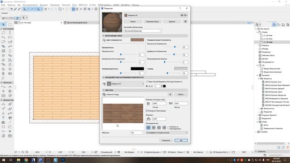
Task: Open Chrome from the Windows taskbar
Action: (26, 160)
